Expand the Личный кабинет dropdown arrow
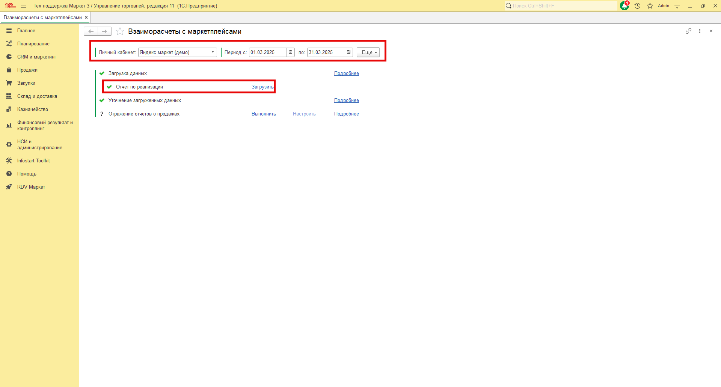 (x=213, y=52)
